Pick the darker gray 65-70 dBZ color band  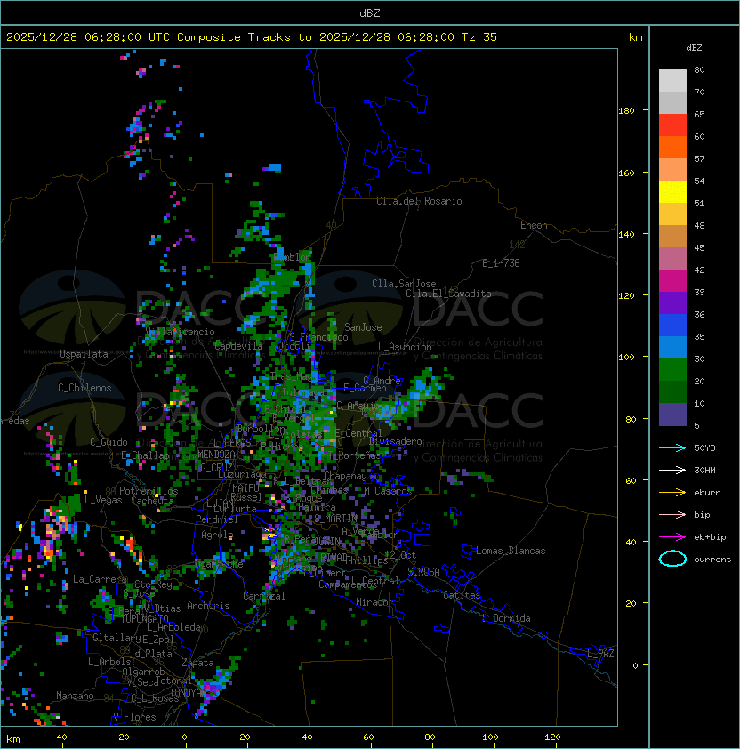coord(672,102)
